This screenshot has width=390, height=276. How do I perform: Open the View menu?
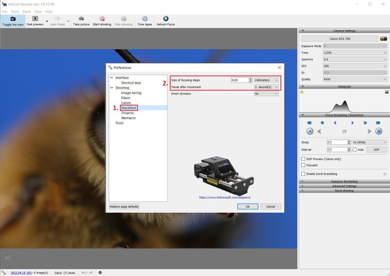pyautogui.click(x=38, y=11)
